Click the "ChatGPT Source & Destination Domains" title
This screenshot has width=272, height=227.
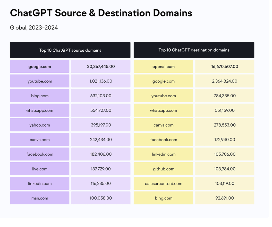point(101,13)
